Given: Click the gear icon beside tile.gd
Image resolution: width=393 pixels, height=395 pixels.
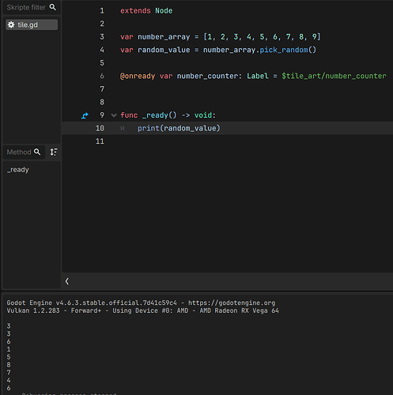Looking at the screenshot, I should point(11,24).
